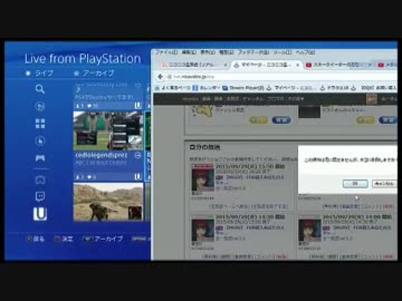Select the four-squares grid icon in PlayStation sidebar

(40, 124)
